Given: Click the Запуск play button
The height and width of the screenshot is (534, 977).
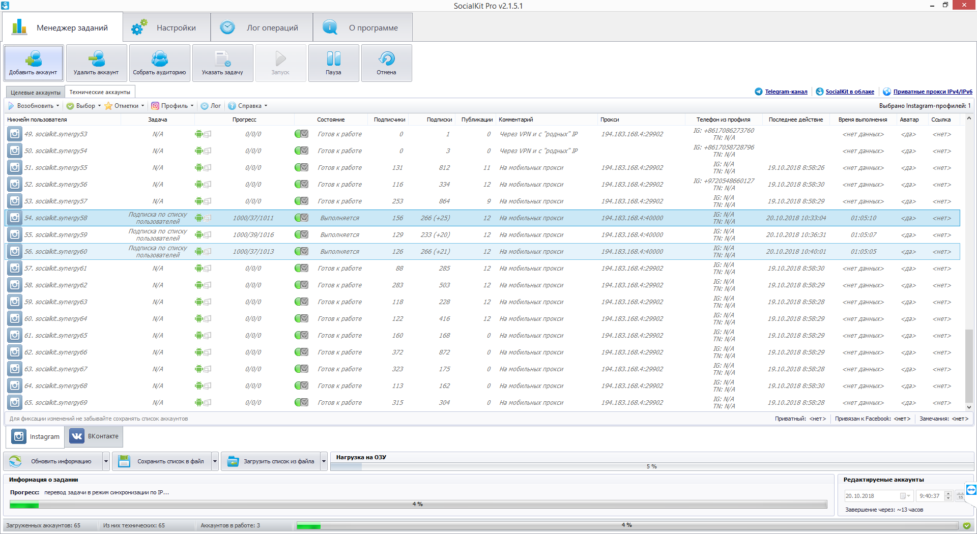Looking at the screenshot, I should (280, 63).
